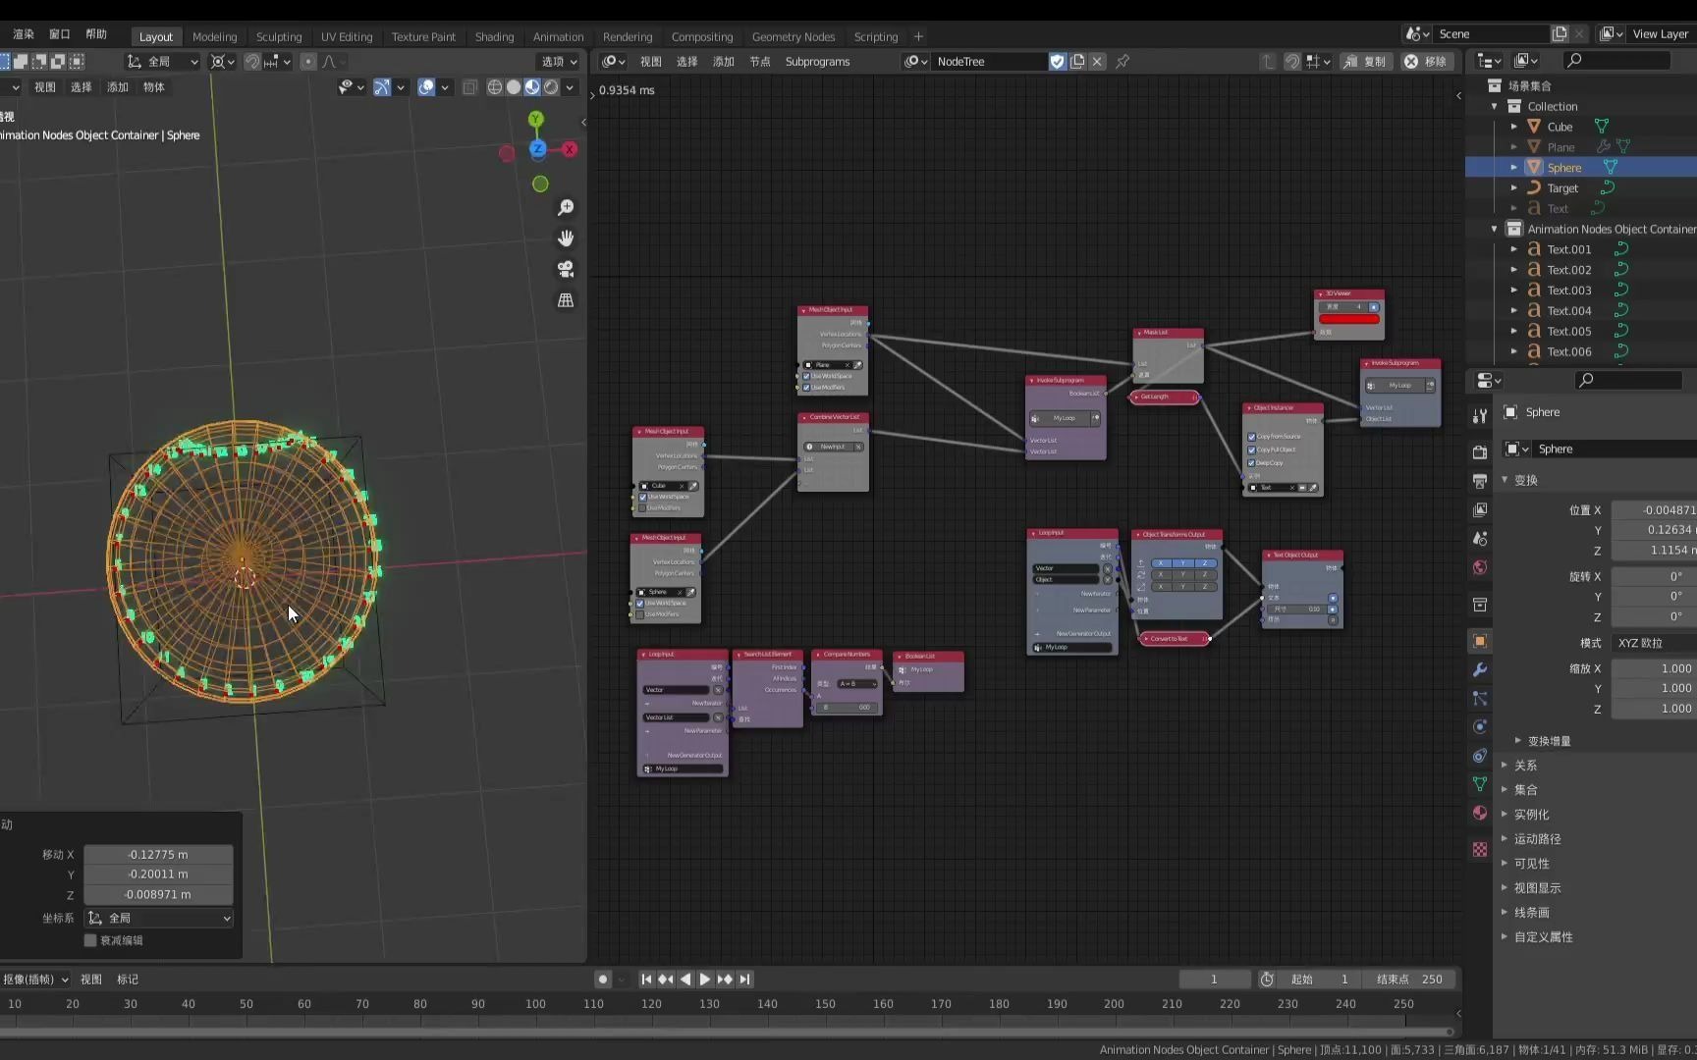Screen dimensions: 1697x1060
Task: Open the Subprograms menu in node editor
Action: (817, 62)
